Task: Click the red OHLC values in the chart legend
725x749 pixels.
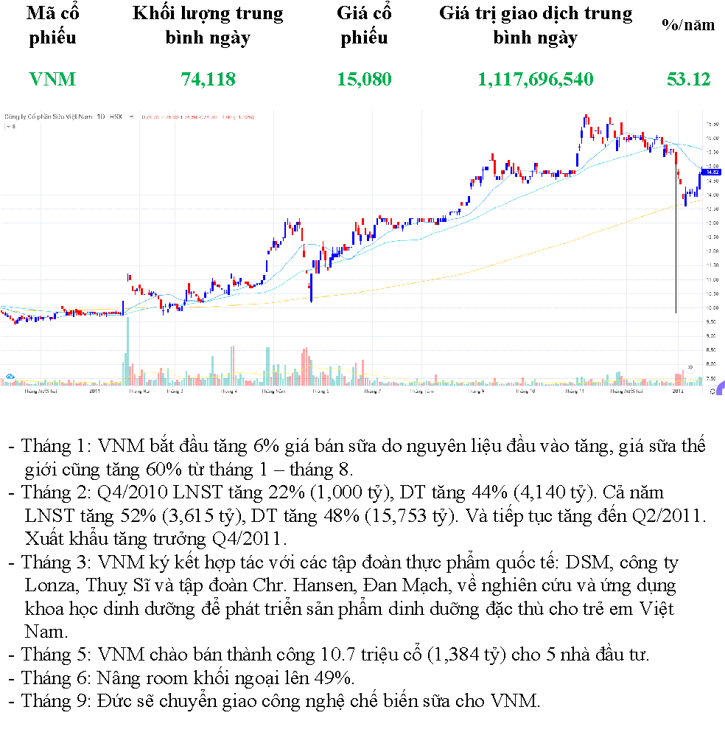Action: (197, 116)
